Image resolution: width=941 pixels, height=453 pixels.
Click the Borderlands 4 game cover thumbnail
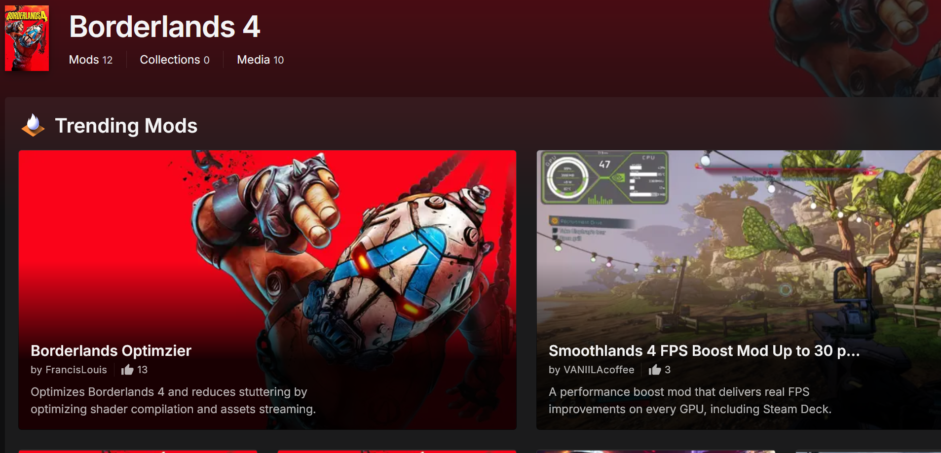pyautogui.click(x=27, y=38)
